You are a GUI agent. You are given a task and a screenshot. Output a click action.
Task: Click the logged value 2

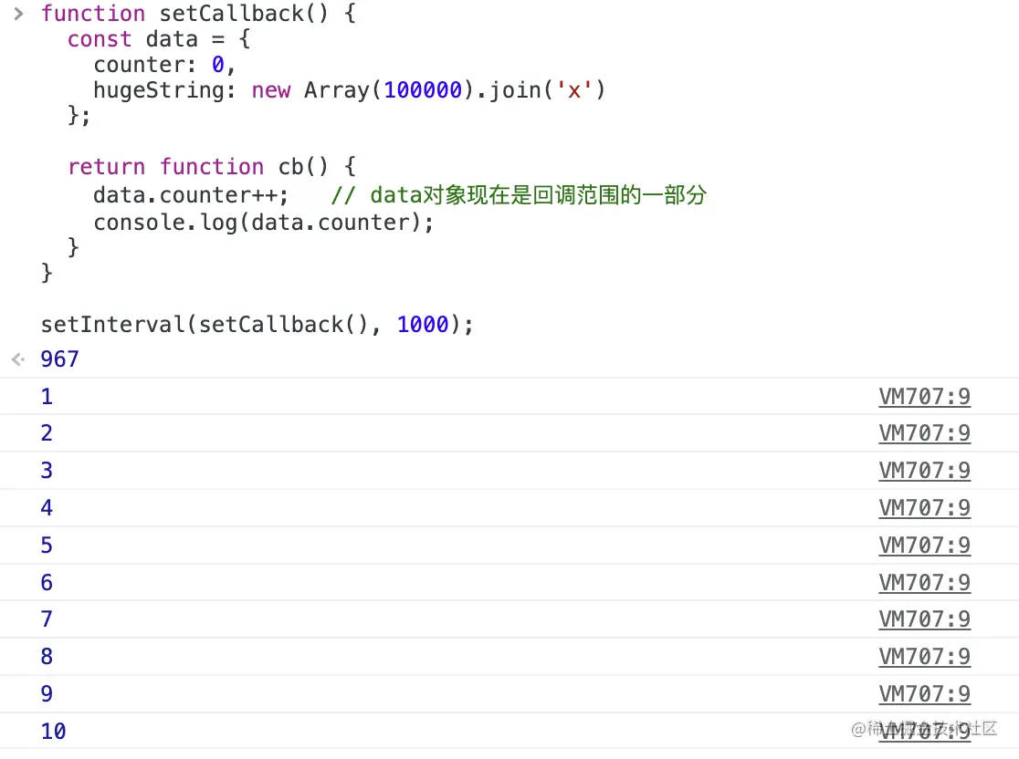(47, 433)
